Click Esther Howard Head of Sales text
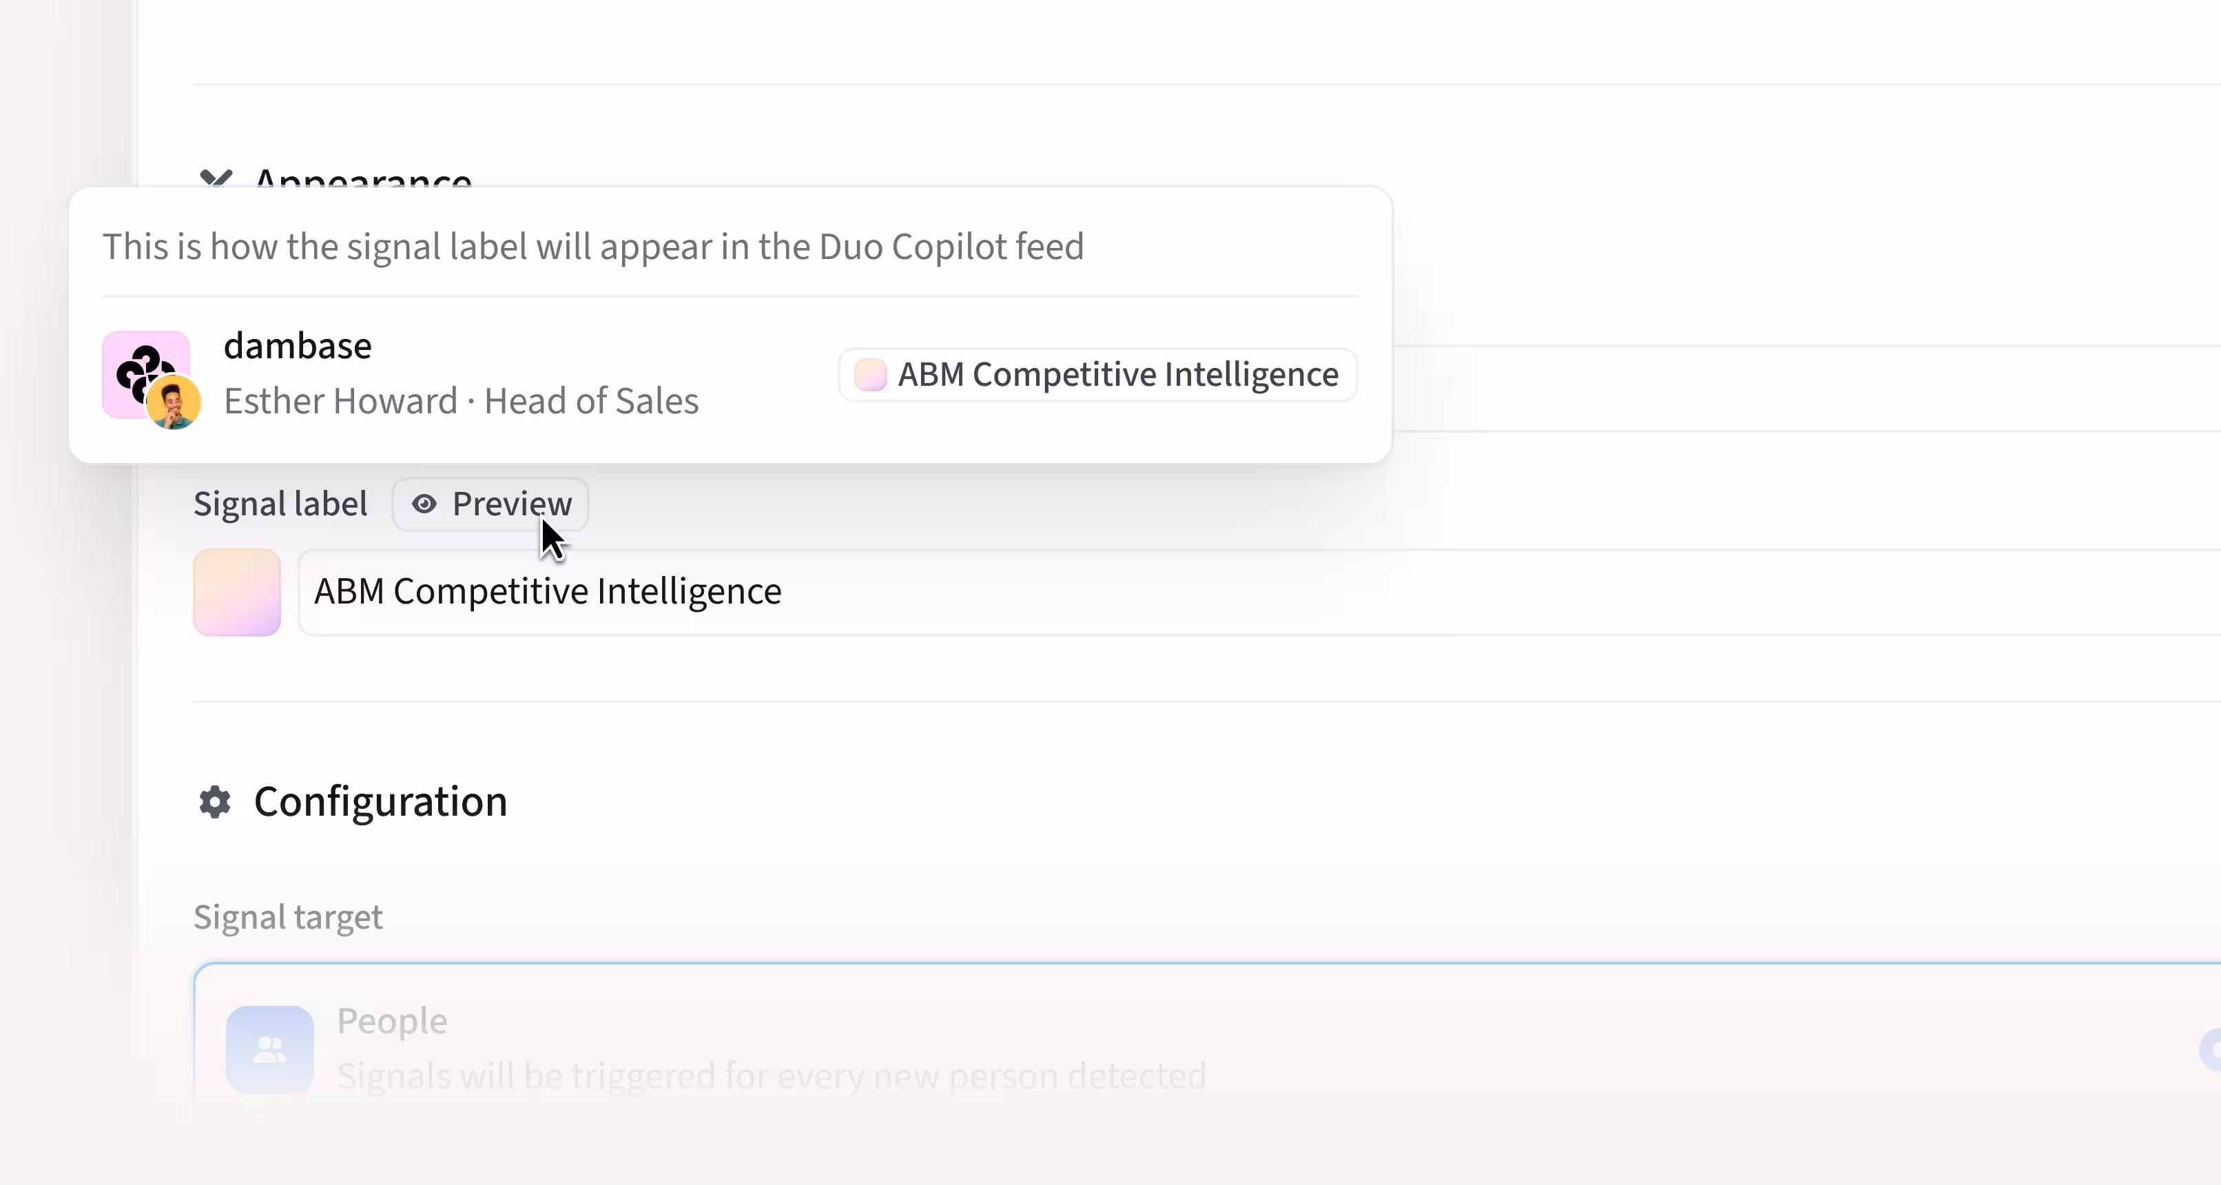The width and height of the screenshot is (2221, 1185). pos(462,402)
